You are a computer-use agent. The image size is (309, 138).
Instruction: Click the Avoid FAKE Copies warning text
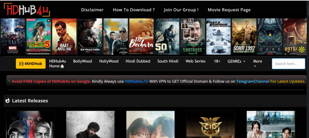point(51,81)
